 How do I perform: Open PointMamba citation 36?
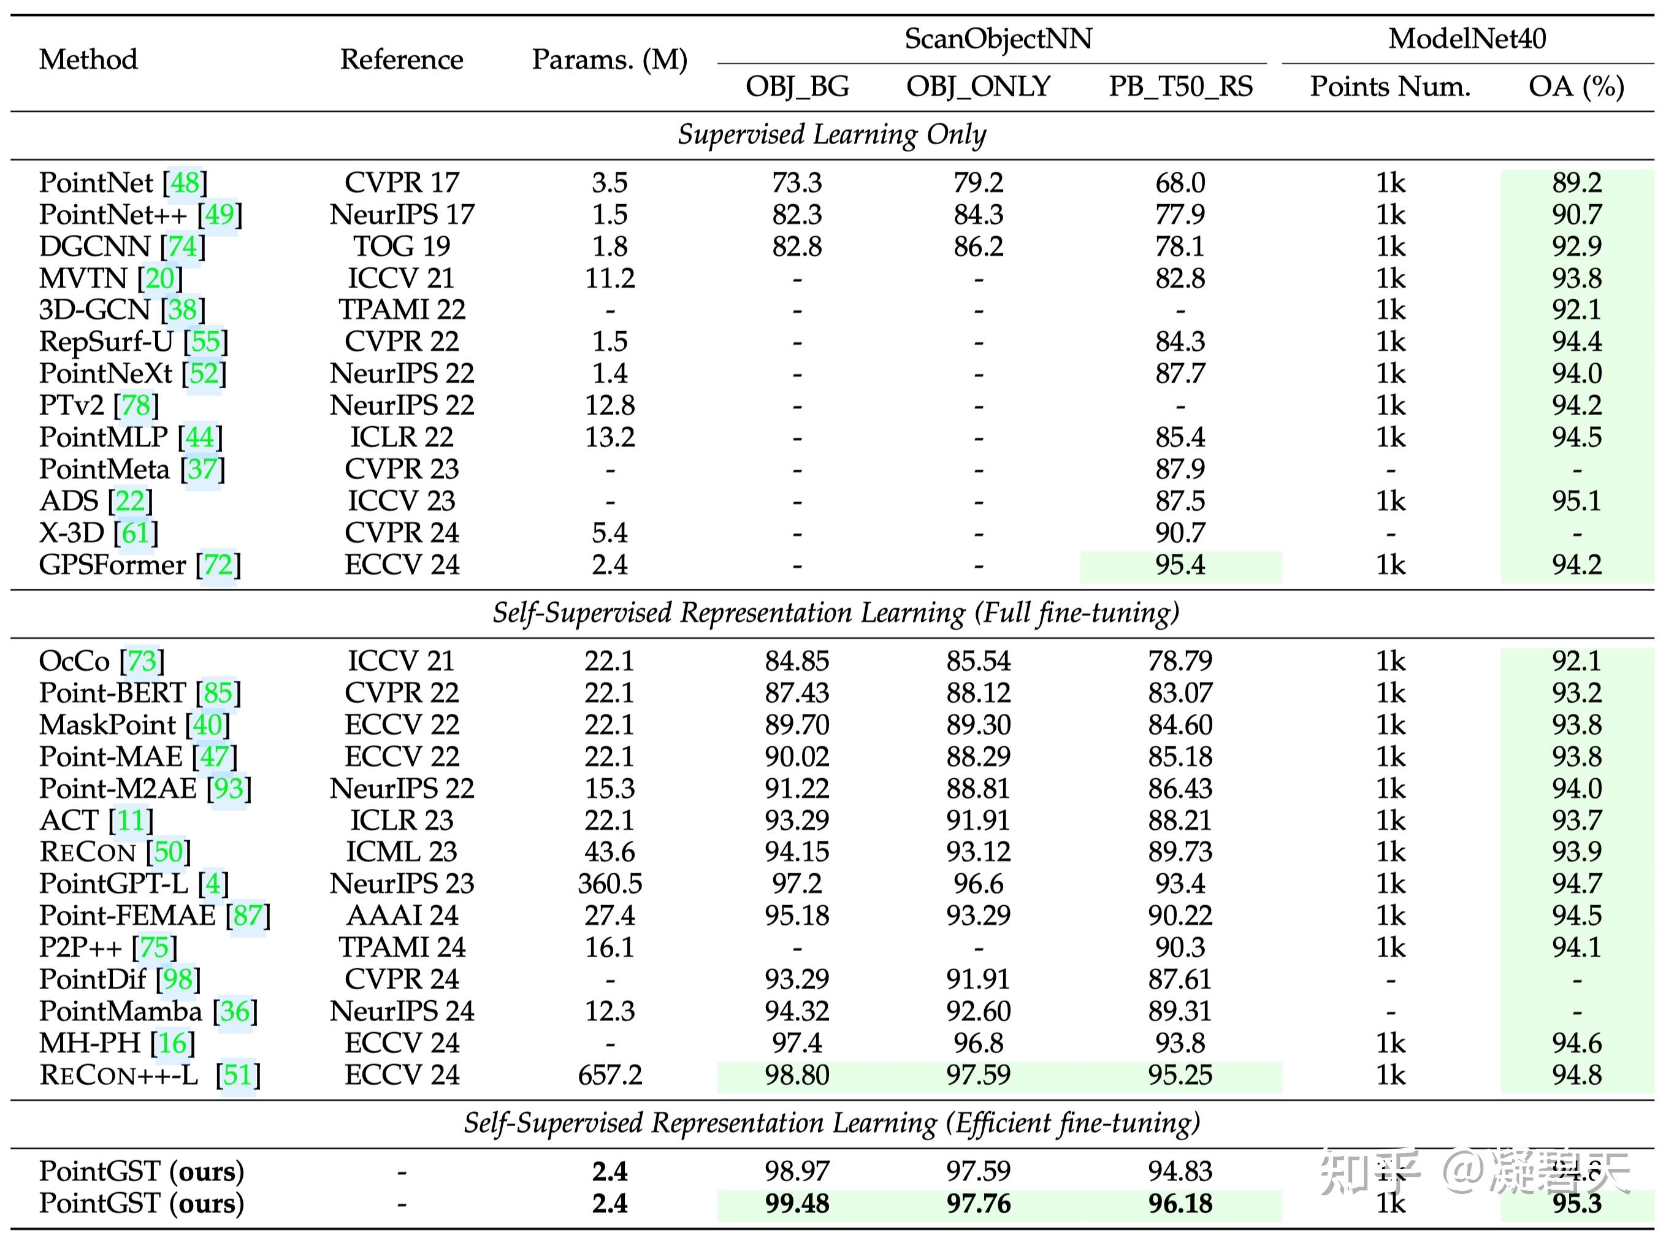click(235, 1012)
